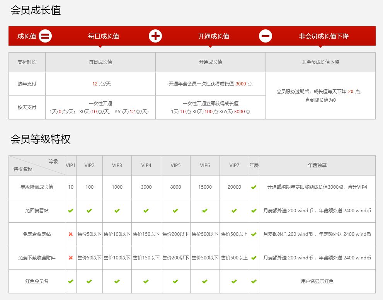Select the 开通成长值 red banner label
Screen dimensions: 383x300
click(x=214, y=36)
